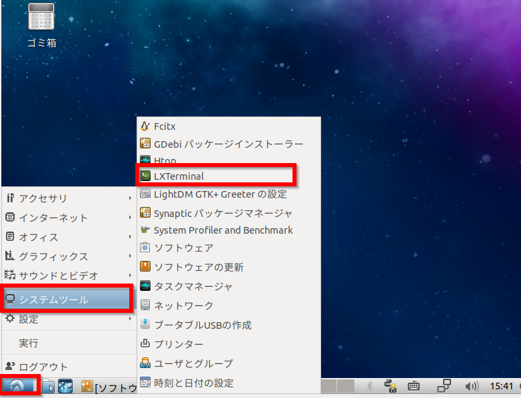Click the Htop monitor icon
This screenshot has height=398, width=521.
145,160
